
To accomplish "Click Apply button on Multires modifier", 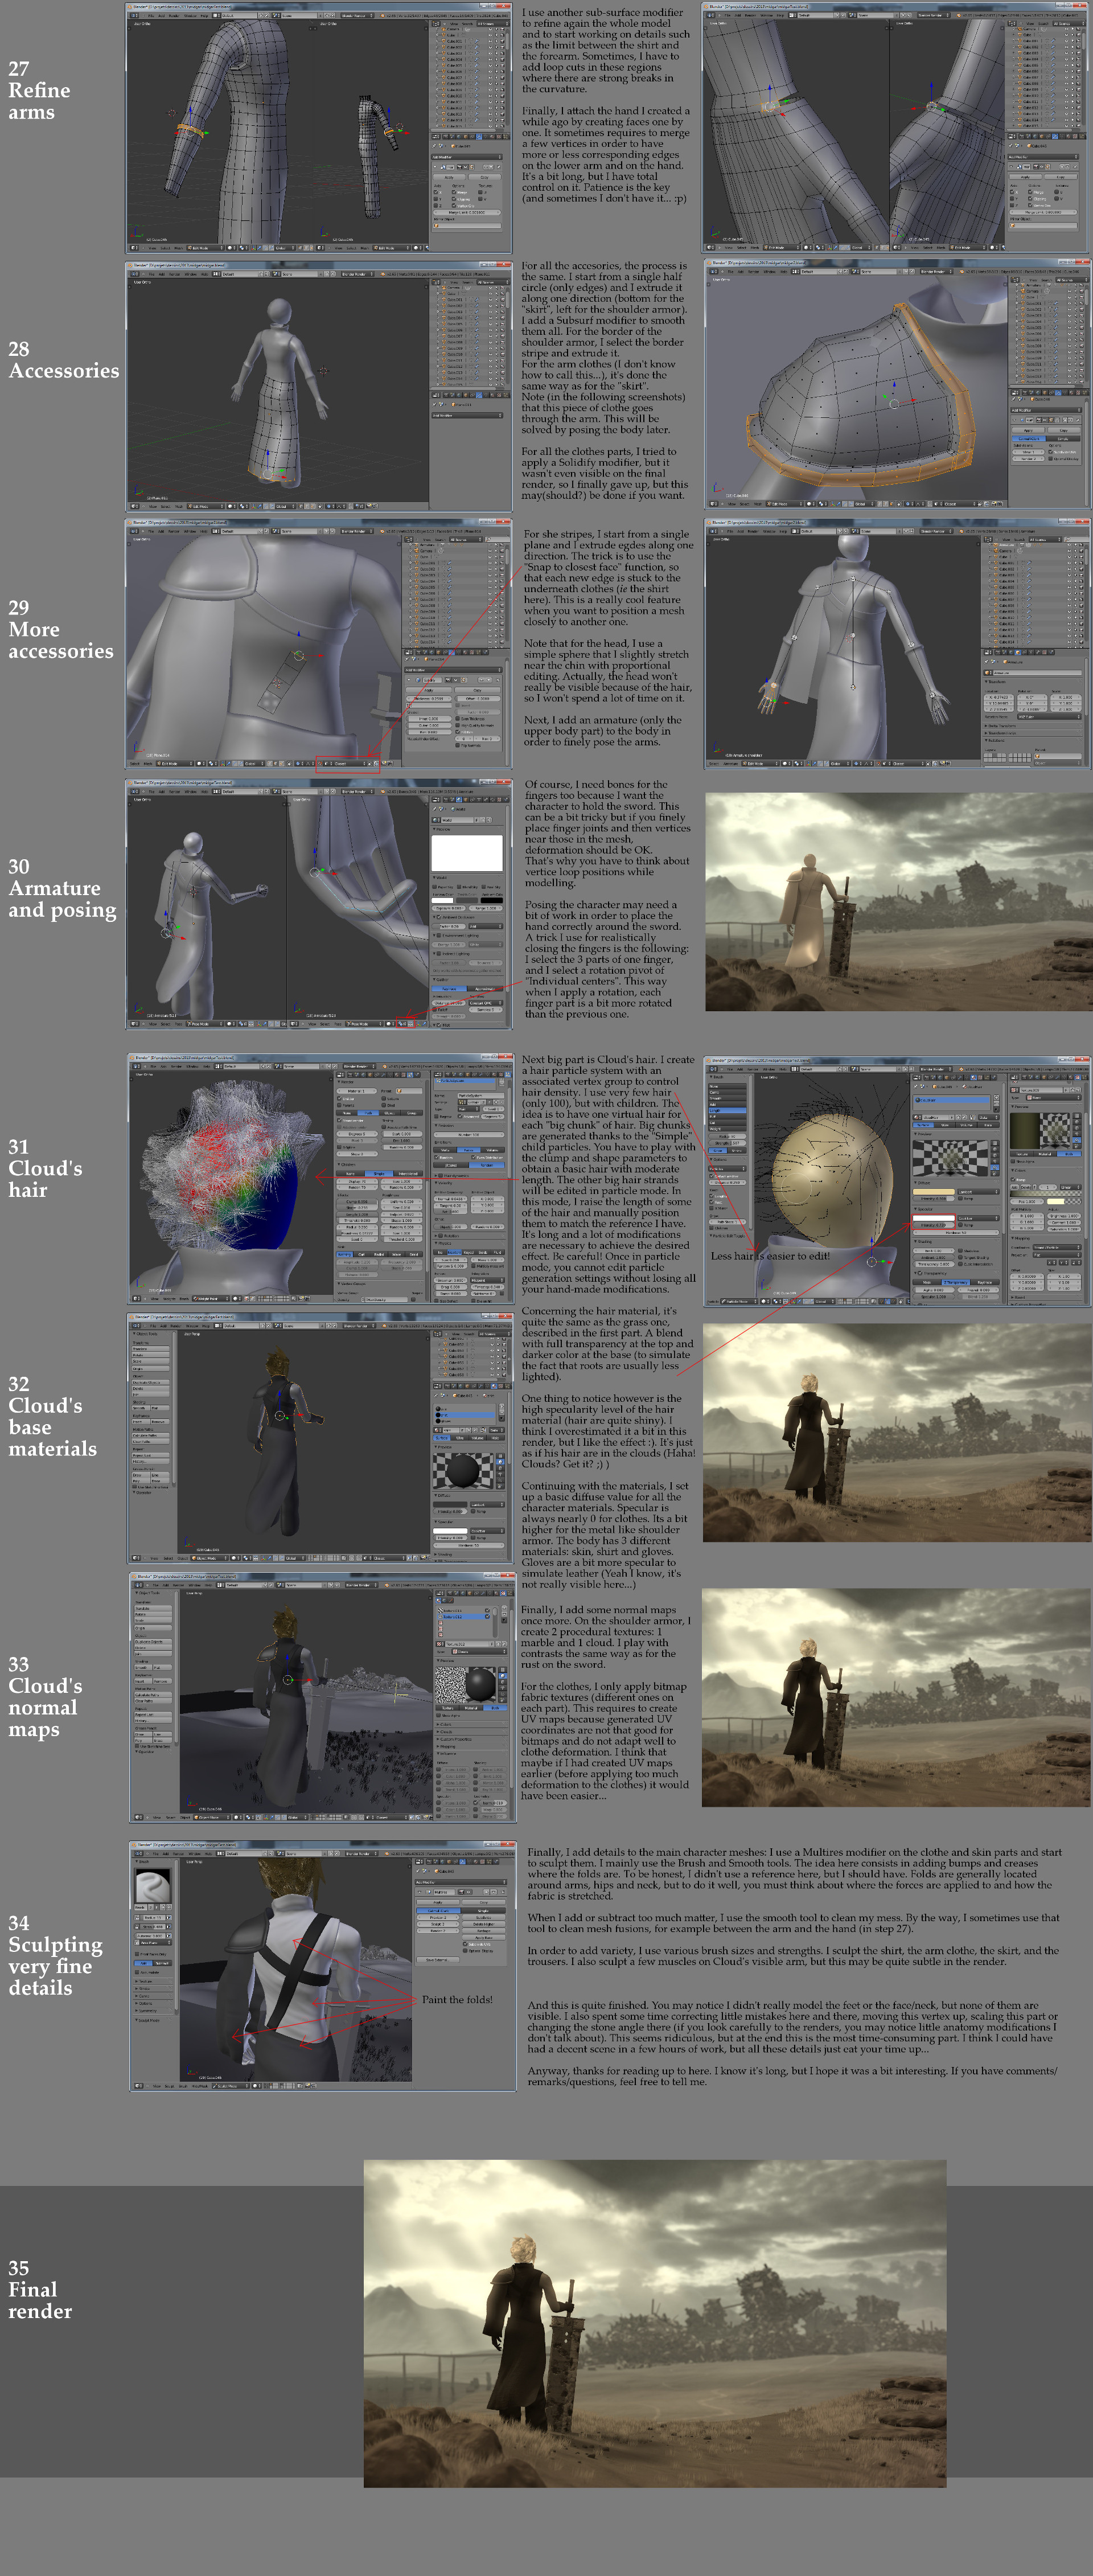I will 438,1902.
